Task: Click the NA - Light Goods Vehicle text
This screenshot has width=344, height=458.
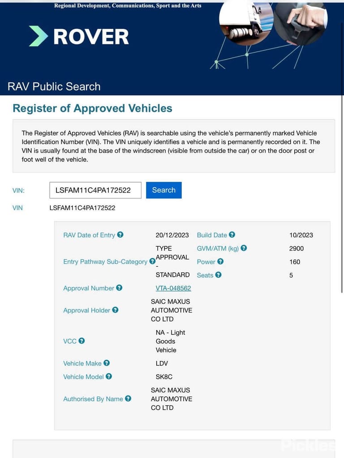Action: 170,341
